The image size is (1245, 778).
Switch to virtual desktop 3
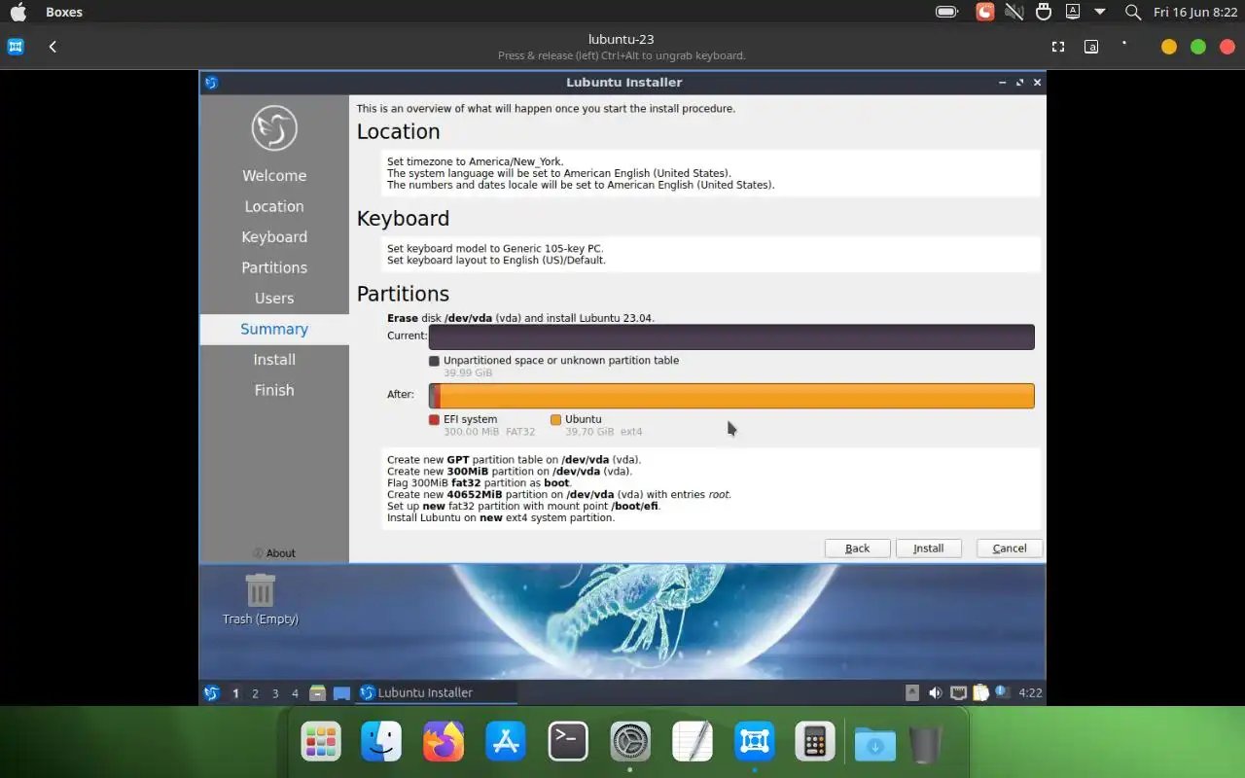tap(275, 693)
